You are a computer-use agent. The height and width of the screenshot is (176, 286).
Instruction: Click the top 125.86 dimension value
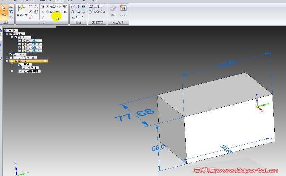pyautogui.click(x=226, y=64)
